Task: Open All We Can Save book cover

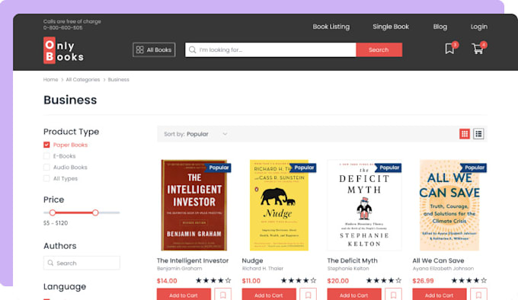Action: (449, 206)
